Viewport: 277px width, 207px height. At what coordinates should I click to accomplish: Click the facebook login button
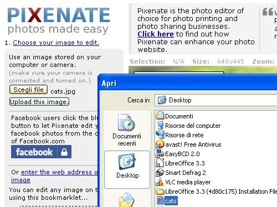(41, 152)
